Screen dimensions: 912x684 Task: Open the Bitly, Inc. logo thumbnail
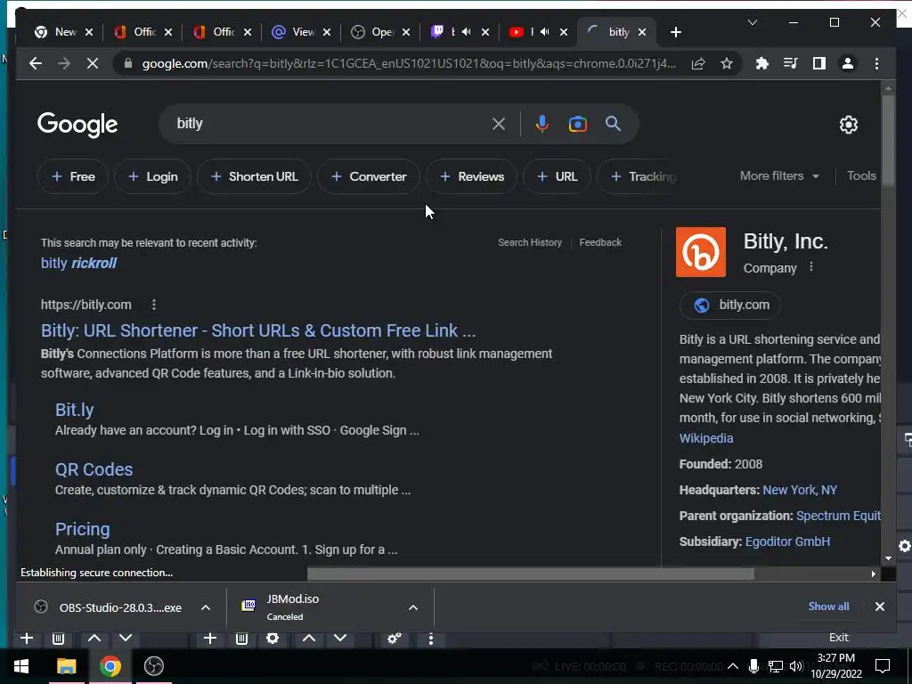coord(701,252)
